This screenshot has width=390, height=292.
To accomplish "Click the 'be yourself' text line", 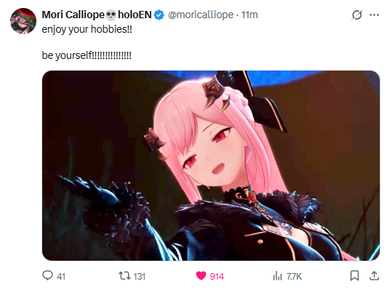I will [87, 55].
